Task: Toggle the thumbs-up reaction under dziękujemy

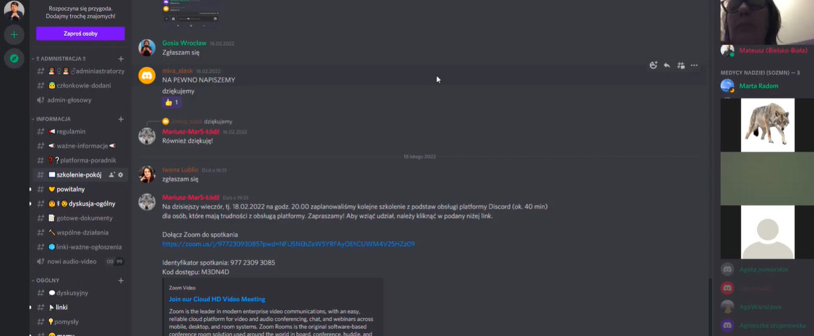Action: (171, 103)
